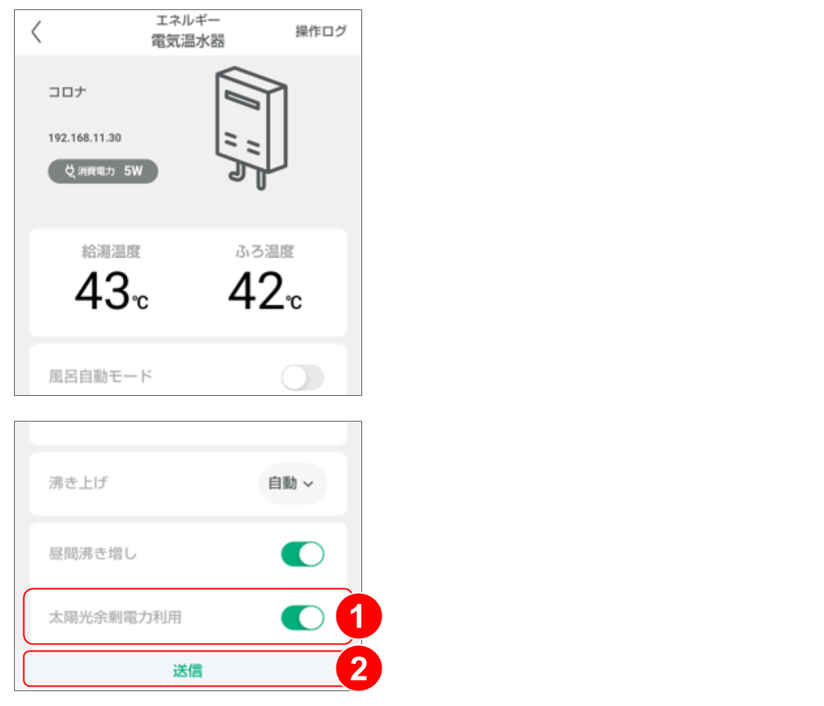This screenshot has height=706, width=824.
Task: Click the 沸き上げ row label
Action: [x=78, y=483]
